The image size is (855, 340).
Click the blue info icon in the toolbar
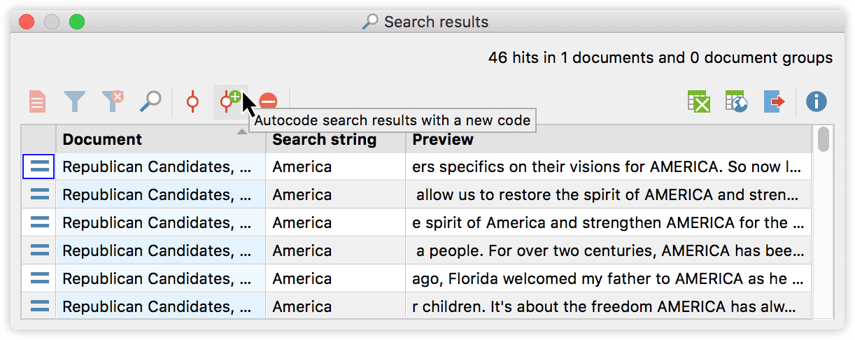[x=816, y=102]
